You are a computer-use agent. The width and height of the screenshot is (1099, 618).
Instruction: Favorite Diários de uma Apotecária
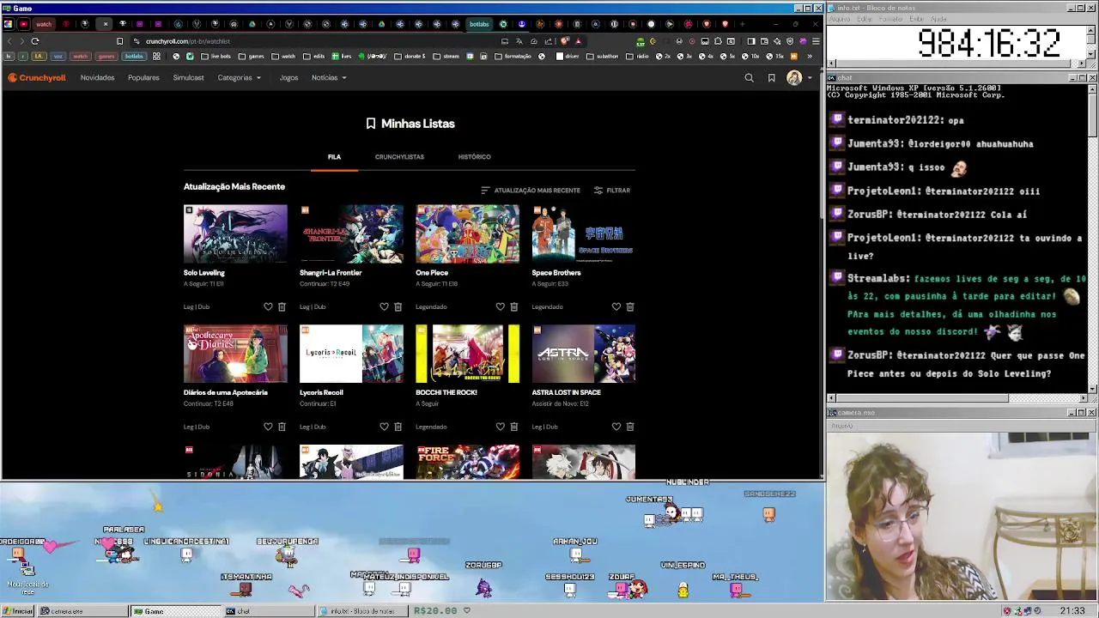pyautogui.click(x=268, y=427)
